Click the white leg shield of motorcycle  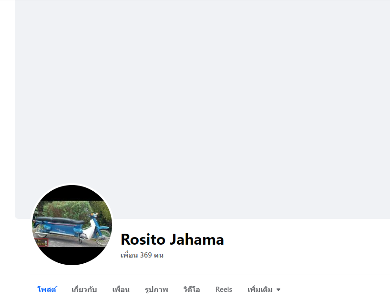point(89,229)
